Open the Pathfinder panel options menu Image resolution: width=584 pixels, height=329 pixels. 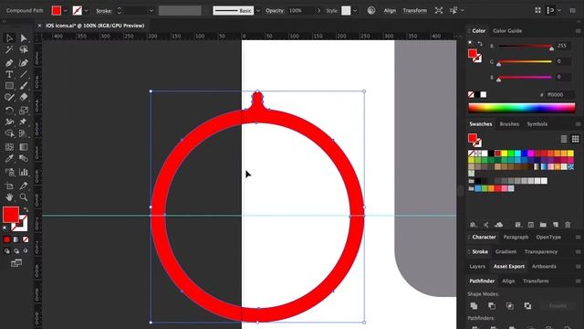point(578,281)
